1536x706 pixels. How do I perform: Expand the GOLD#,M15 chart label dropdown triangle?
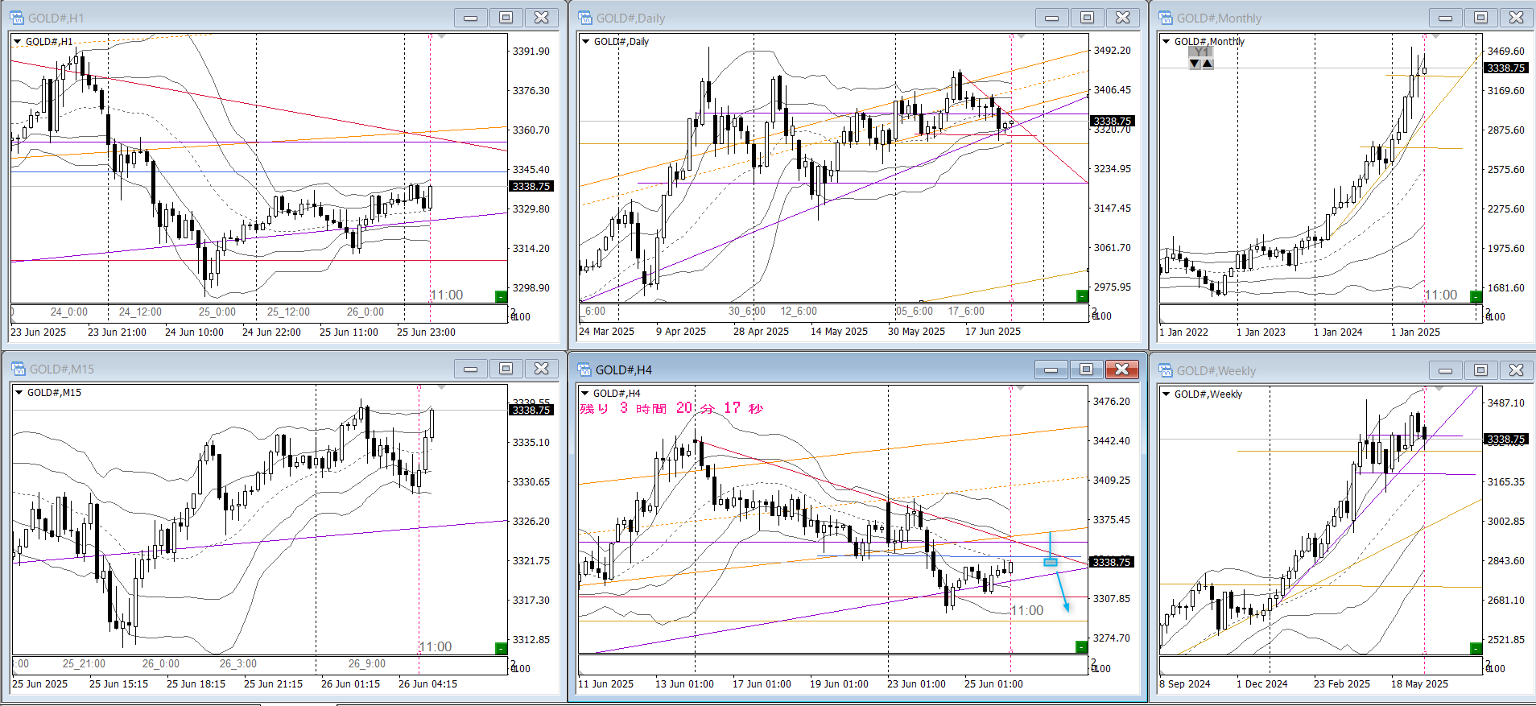tap(19, 392)
